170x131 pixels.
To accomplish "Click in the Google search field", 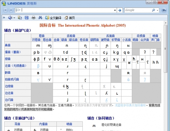I will 137,10.
